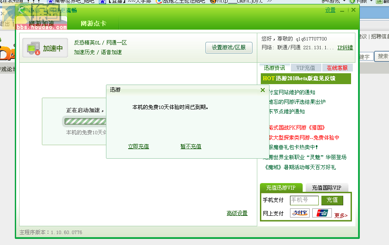The width and height of the screenshot is (389, 245).
Task: Select the 充值国际VIP tab
Action: (327, 188)
